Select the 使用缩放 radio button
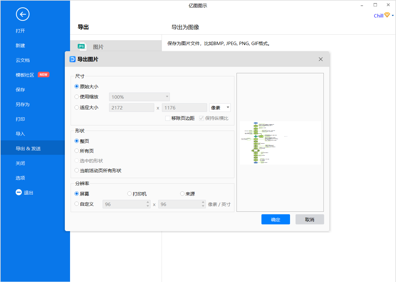The image size is (396, 282). pos(77,97)
